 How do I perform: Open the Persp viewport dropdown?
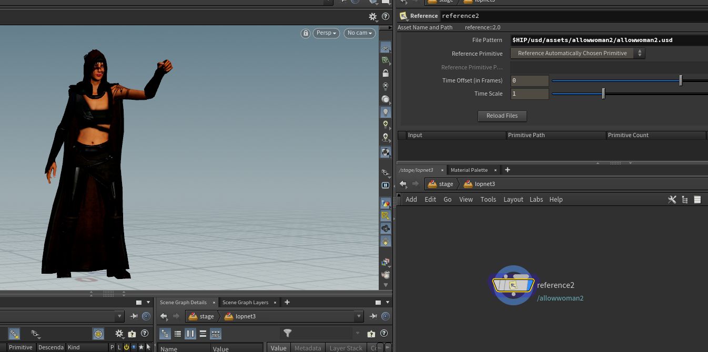click(327, 33)
